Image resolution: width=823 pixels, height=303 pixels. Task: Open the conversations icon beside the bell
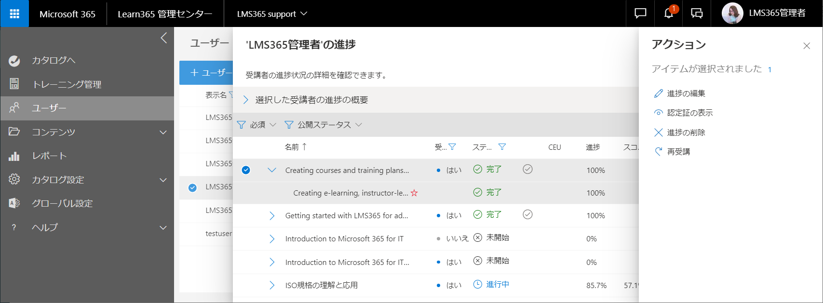tap(697, 13)
